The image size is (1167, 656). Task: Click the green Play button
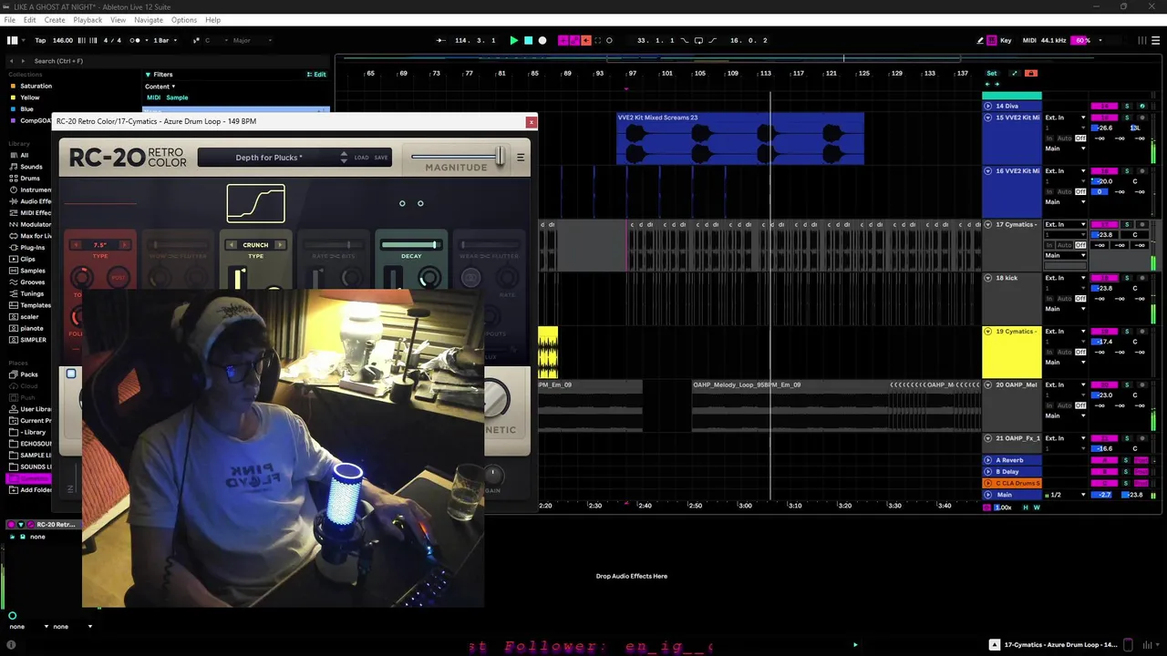tap(513, 40)
